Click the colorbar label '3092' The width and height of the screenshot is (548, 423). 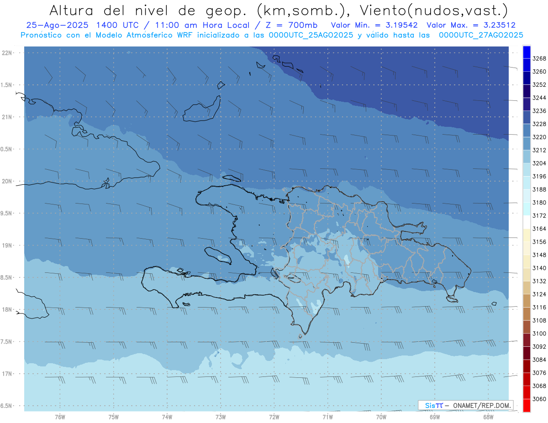click(539, 347)
